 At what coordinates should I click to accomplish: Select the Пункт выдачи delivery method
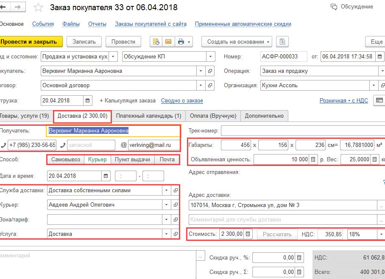click(x=133, y=159)
